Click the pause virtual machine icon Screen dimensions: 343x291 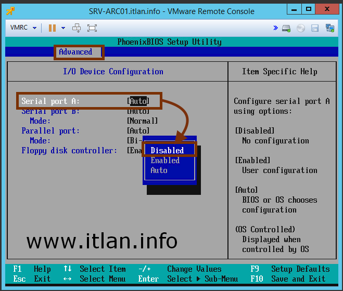coord(52,28)
